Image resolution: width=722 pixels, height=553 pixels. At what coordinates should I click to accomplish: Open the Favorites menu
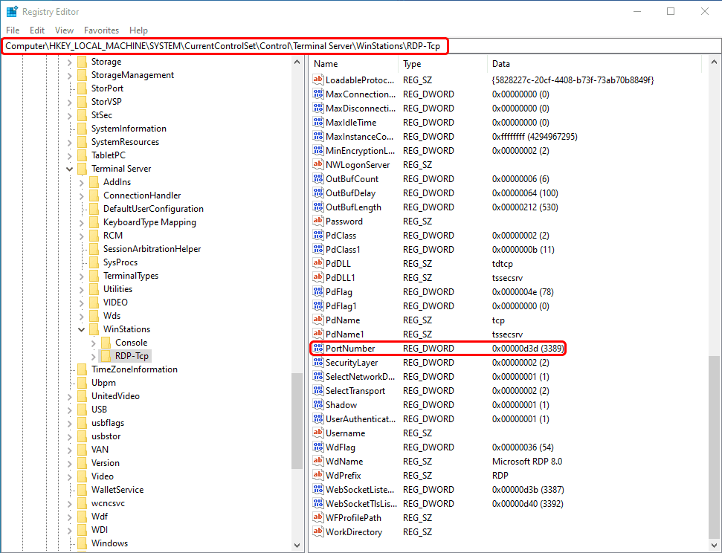(101, 30)
